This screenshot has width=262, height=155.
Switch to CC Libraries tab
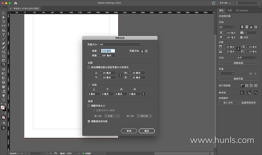click(242, 10)
